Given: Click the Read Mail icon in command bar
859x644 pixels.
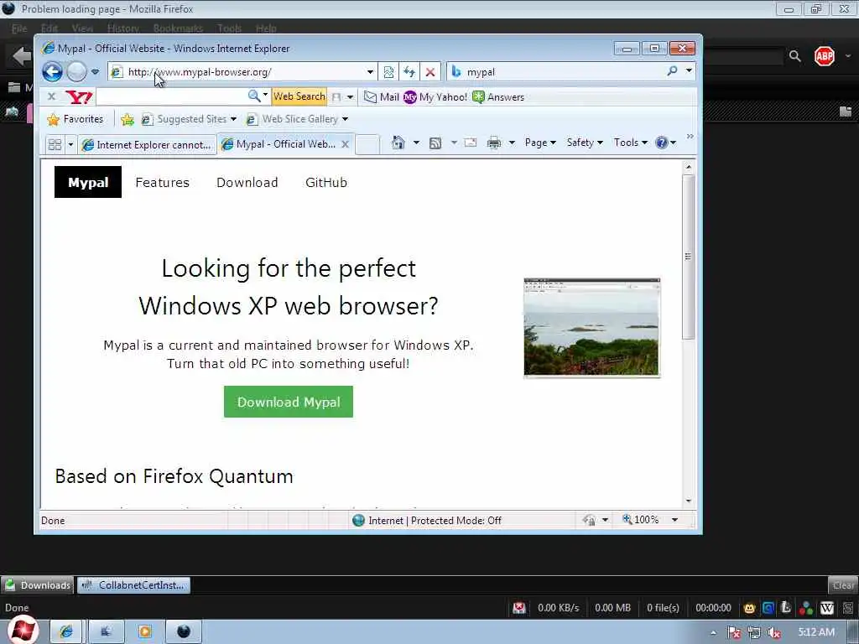Looking at the screenshot, I should tap(471, 143).
